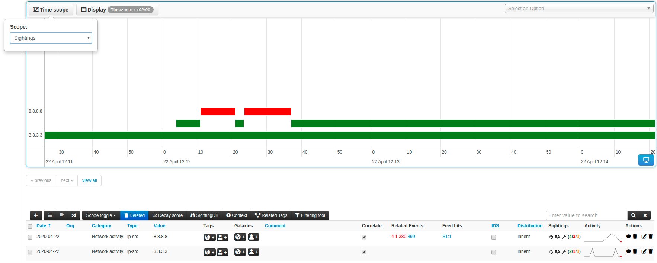Open the Sightings scope dropdown
Image resolution: width=657 pixels, height=263 pixels.
pos(51,38)
